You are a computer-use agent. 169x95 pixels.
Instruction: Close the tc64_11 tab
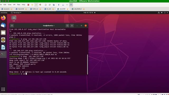pos(40,9)
